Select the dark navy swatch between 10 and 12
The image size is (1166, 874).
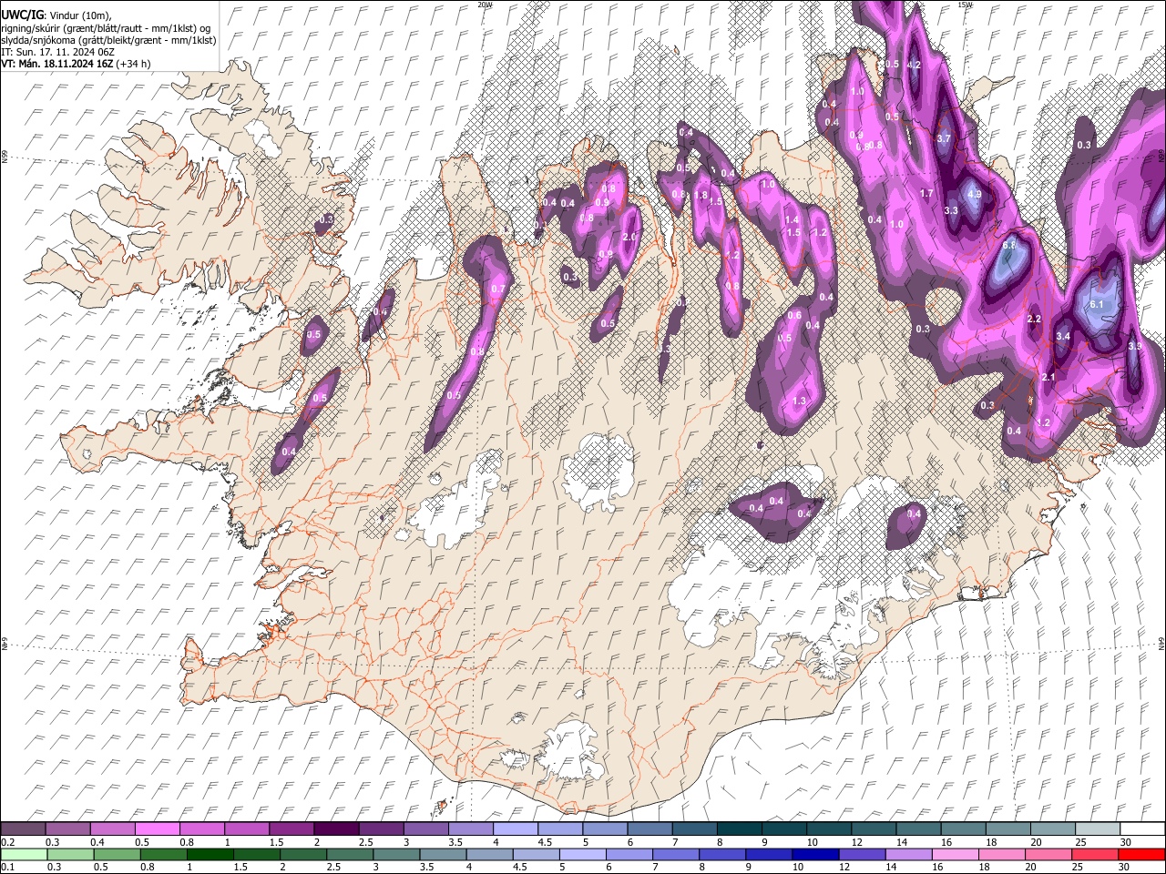[815, 855]
